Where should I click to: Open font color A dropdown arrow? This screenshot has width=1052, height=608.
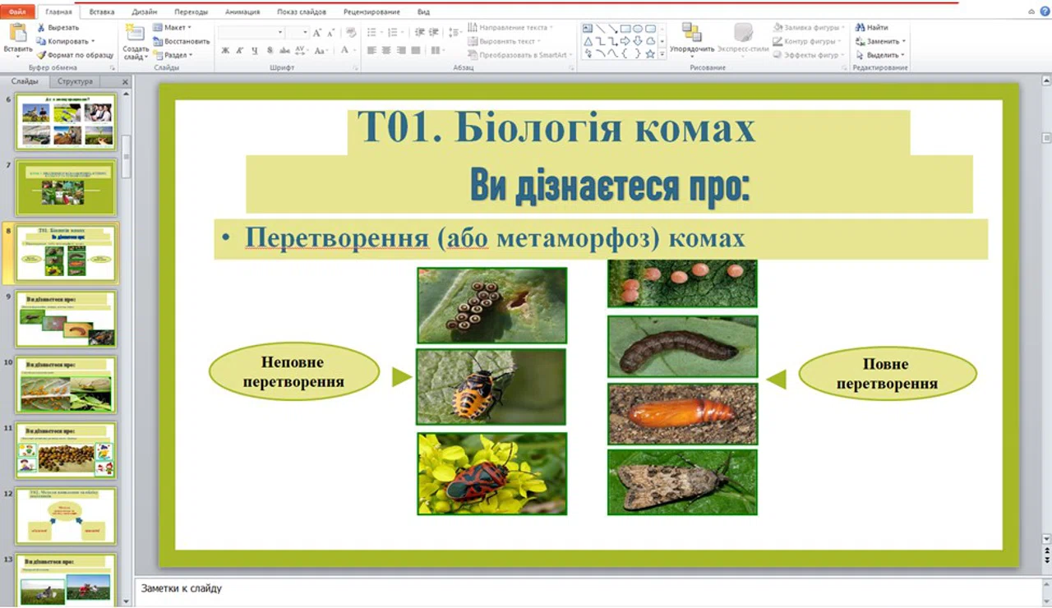355,50
